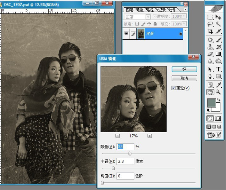
Task: Select the Eyedropper tool
Action: click(218, 85)
